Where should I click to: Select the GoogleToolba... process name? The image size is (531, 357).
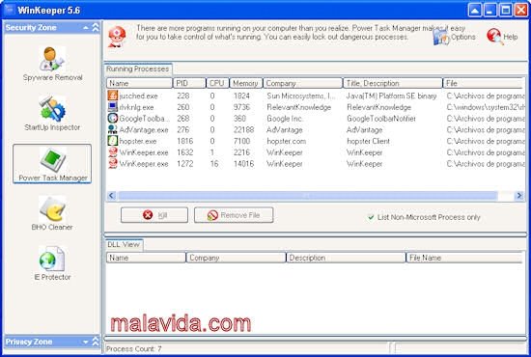145,119
